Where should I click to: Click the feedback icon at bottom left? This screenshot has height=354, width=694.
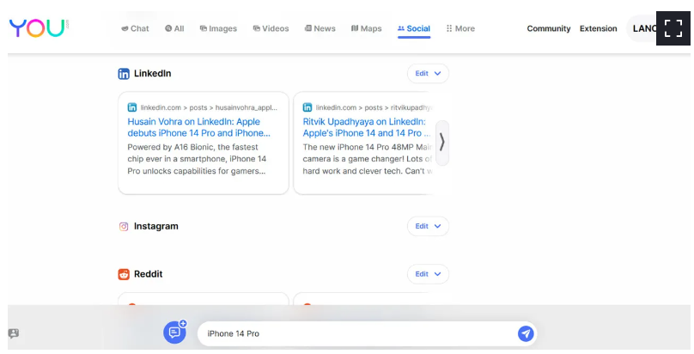point(13,333)
